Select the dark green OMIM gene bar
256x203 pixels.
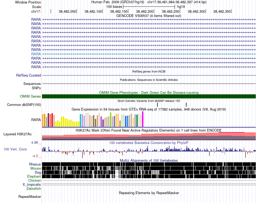click(x=149, y=96)
